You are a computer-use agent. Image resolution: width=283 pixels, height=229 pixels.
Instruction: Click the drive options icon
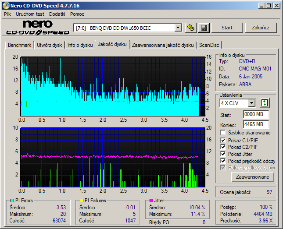[191, 28]
